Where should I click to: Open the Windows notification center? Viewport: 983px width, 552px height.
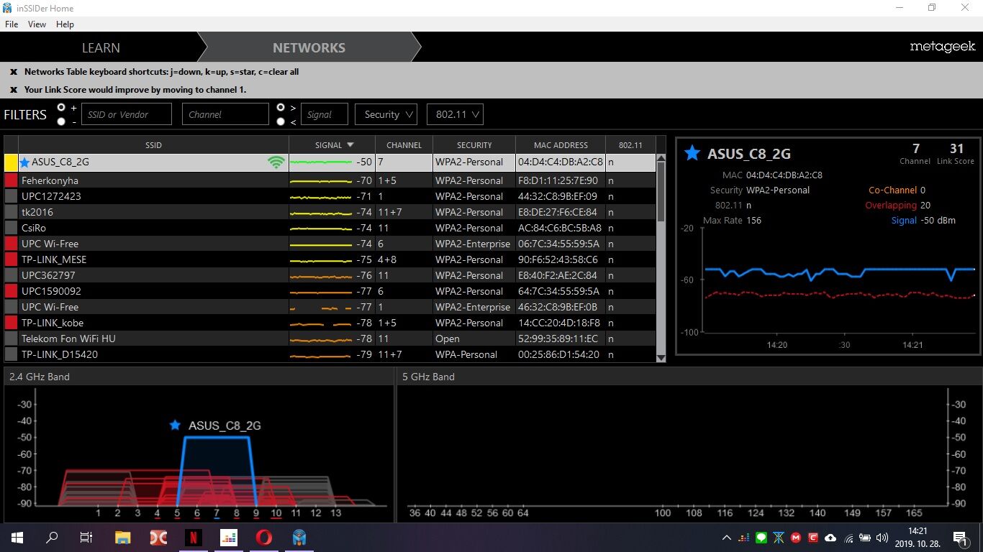pyautogui.click(x=960, y=538)
